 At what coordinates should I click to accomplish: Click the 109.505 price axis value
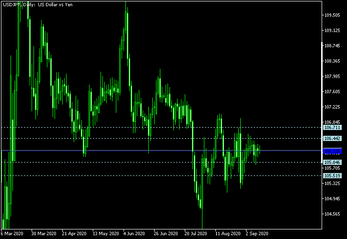click(x=332, y=15)
